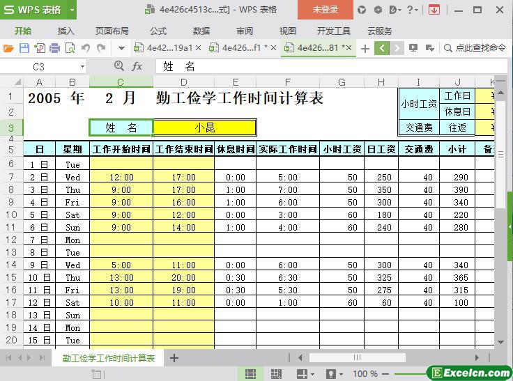This screenshot has width=513, height=381.
Task: Click the fx insert function icon
Action: (x=137, y=67)
